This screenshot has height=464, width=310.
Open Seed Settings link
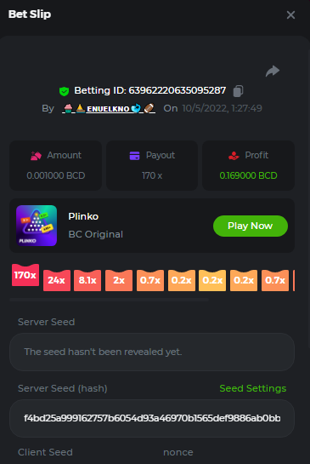(253, 388)
